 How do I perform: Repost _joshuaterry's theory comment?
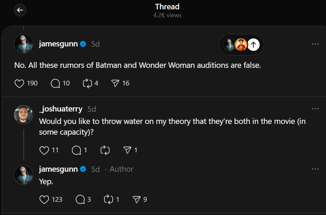click(x=105, y=150)
